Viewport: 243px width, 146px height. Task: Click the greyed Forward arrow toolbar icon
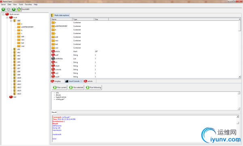tap(9, 9)
